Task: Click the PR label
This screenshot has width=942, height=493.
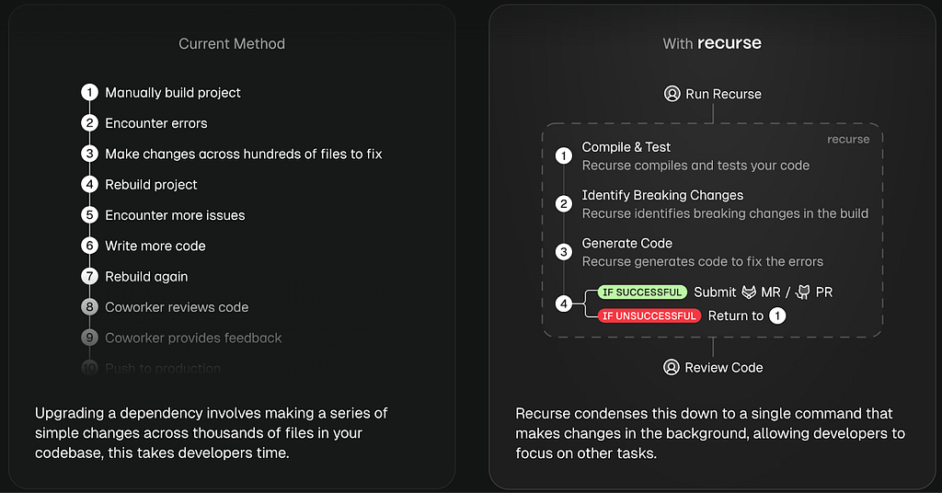Action: (x=824, y=292)
